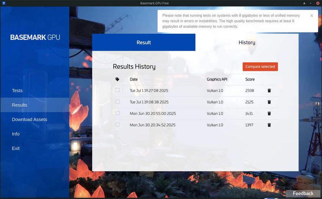Image resolution: width=322 pixels, height=199 pixels.
Task: Click the Results History heading
Action: click(134, 66)
